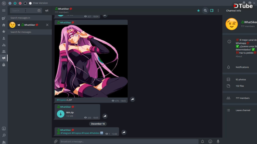Click the channel avatar in Channel info
Screen dimensions: 257x144
[232, 24]
